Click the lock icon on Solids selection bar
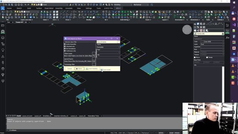This screenshot has height=134, width=238. [x=223, y=34]
